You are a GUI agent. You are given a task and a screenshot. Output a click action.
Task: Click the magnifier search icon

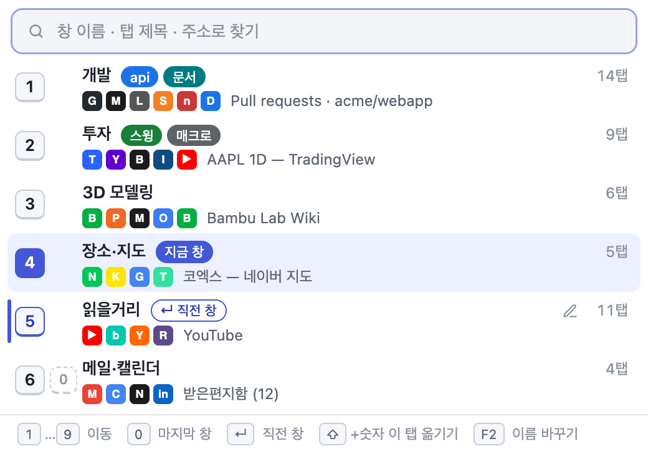point(36,31)
